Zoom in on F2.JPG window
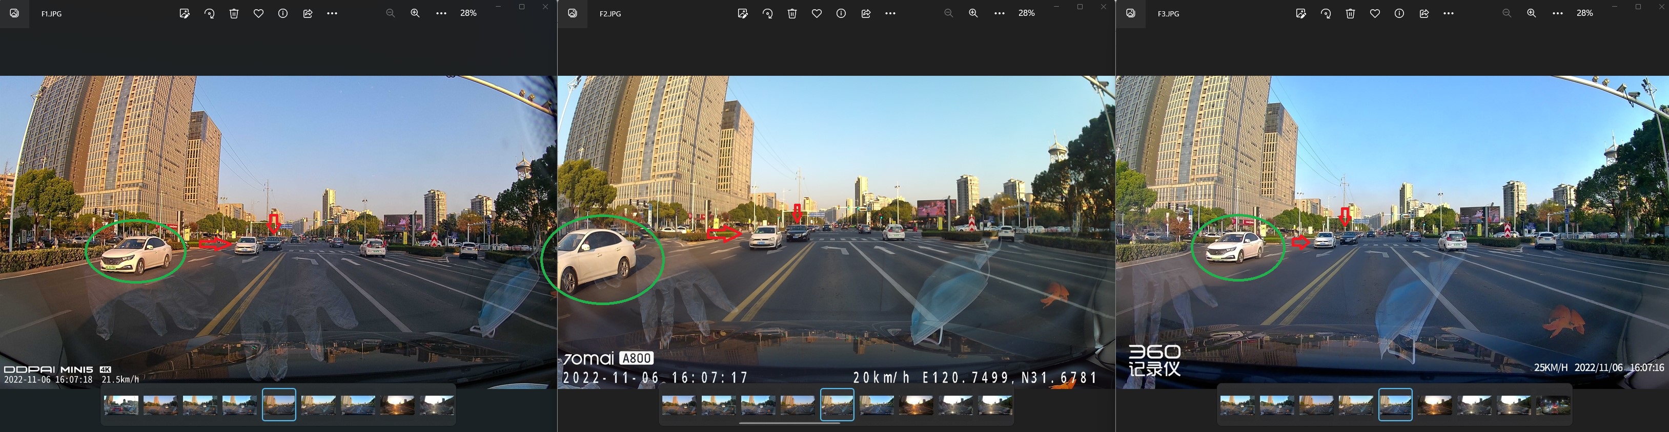 pyautogui.click(x=974, y=14)
